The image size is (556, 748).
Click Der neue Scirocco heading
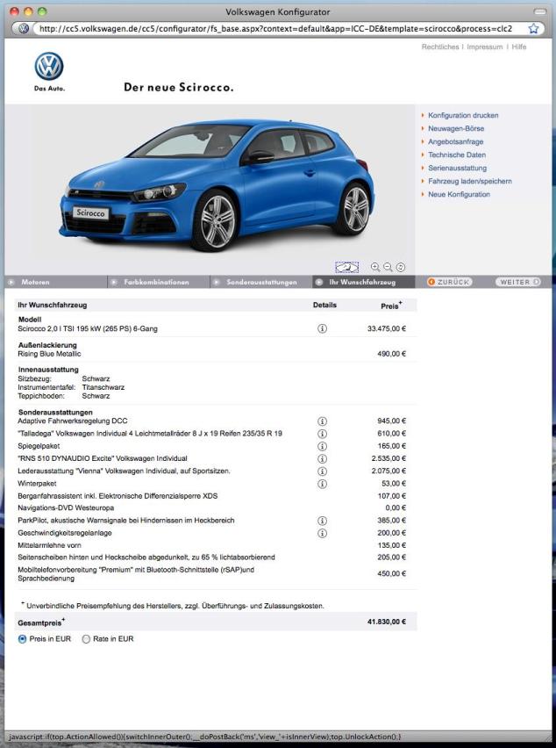pos(179,87)
